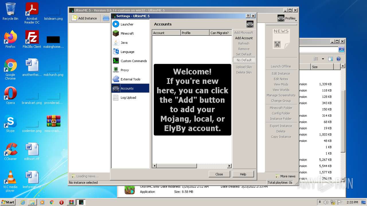Toggle the Explorer preview pane icon
The width and height of the screenshot is (367, 206).
[x=330, y=59]
